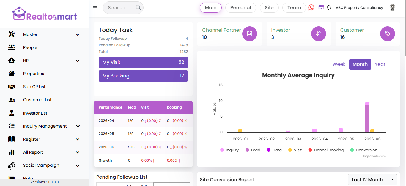Click the Growth row label
The height and width of the screenshot is (186, 406).
[105, 160]
